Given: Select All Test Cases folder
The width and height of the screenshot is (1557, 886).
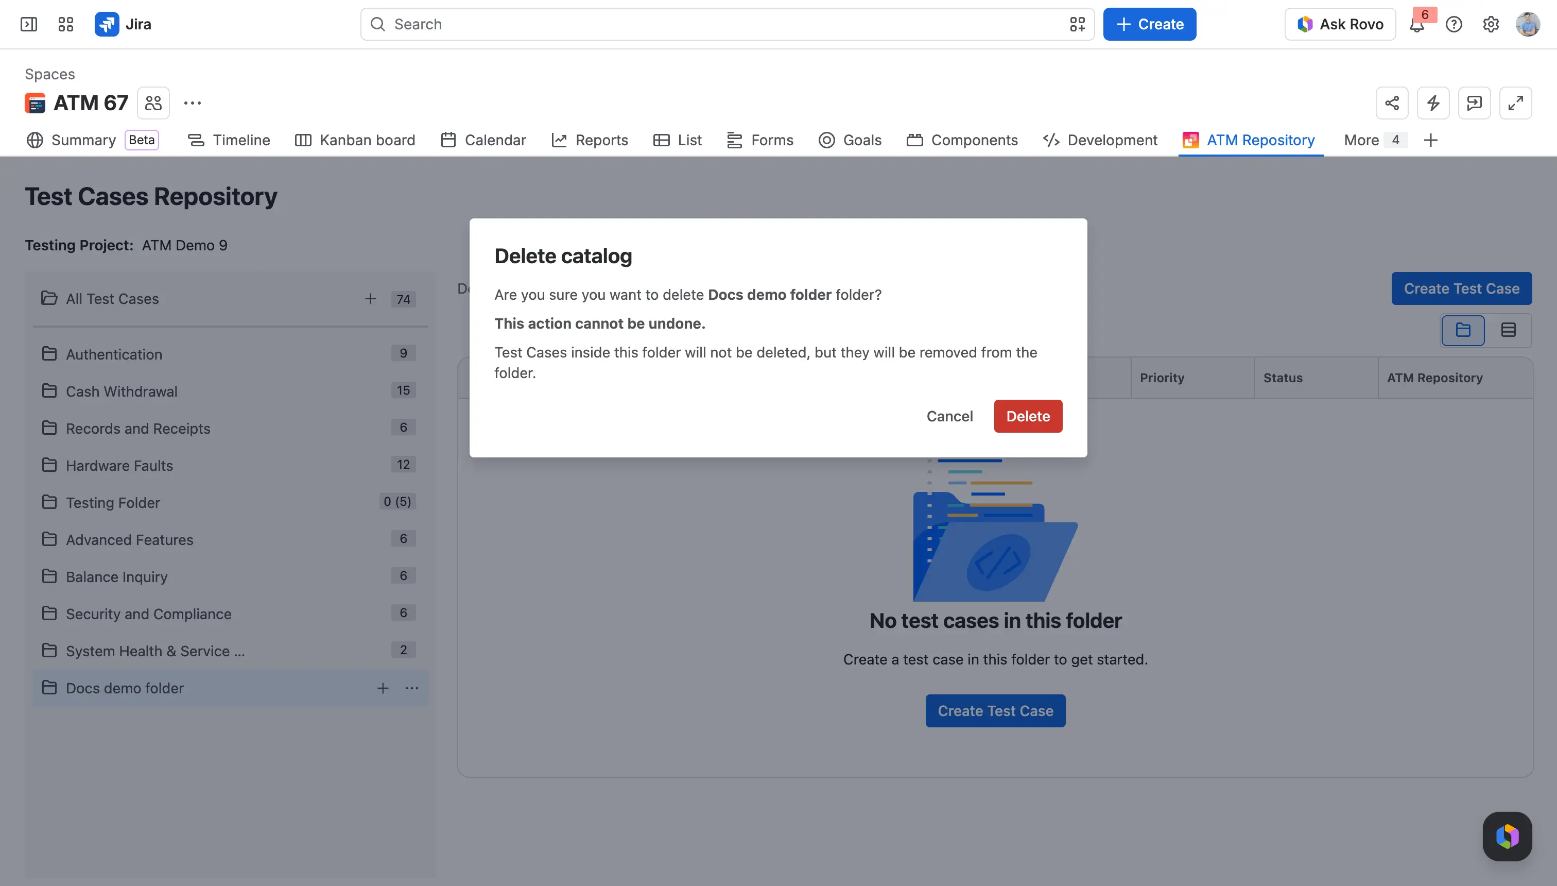Looking at the screenshot, I should tap(230, 299).
